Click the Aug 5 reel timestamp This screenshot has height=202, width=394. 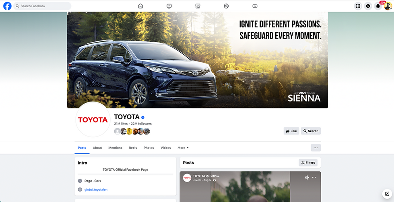point(207,180)
